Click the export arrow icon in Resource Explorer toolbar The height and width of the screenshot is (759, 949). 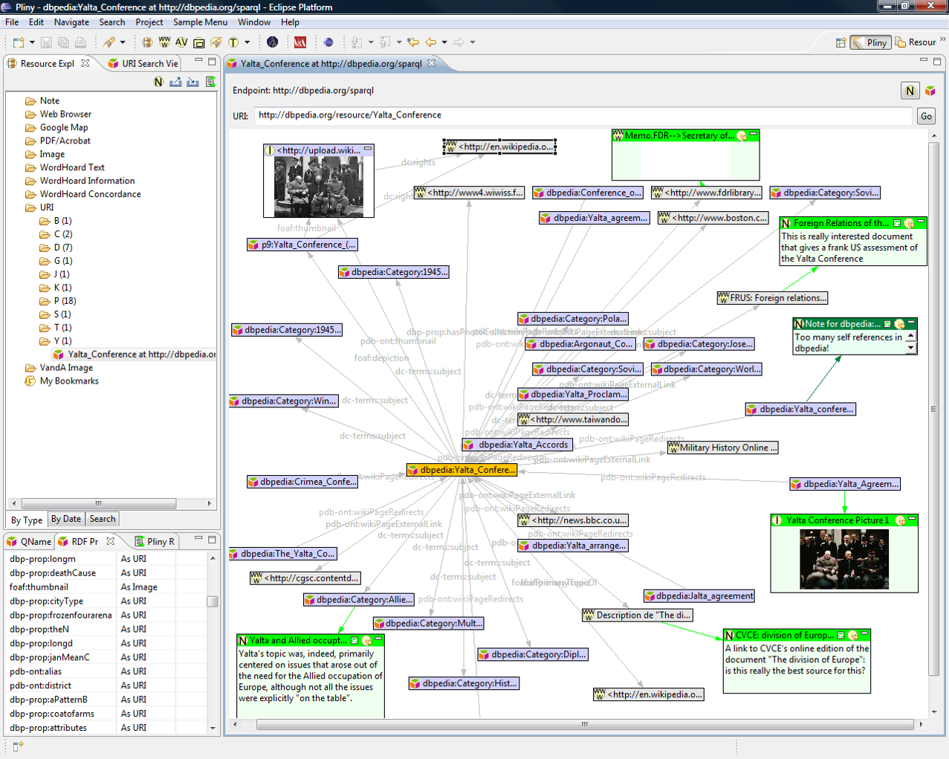click(x=175, y=82)
